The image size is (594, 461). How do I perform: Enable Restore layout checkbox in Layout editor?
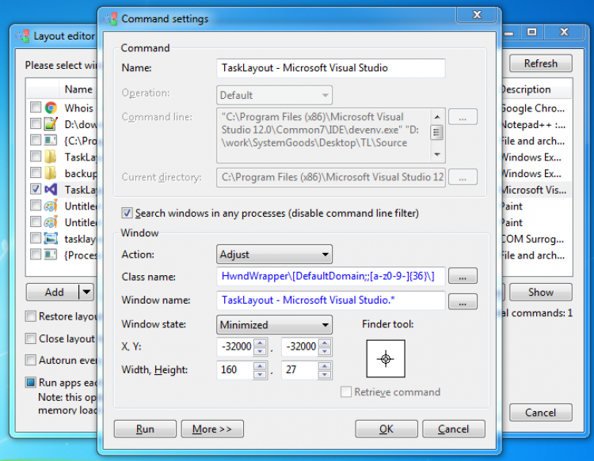[31, 316]
